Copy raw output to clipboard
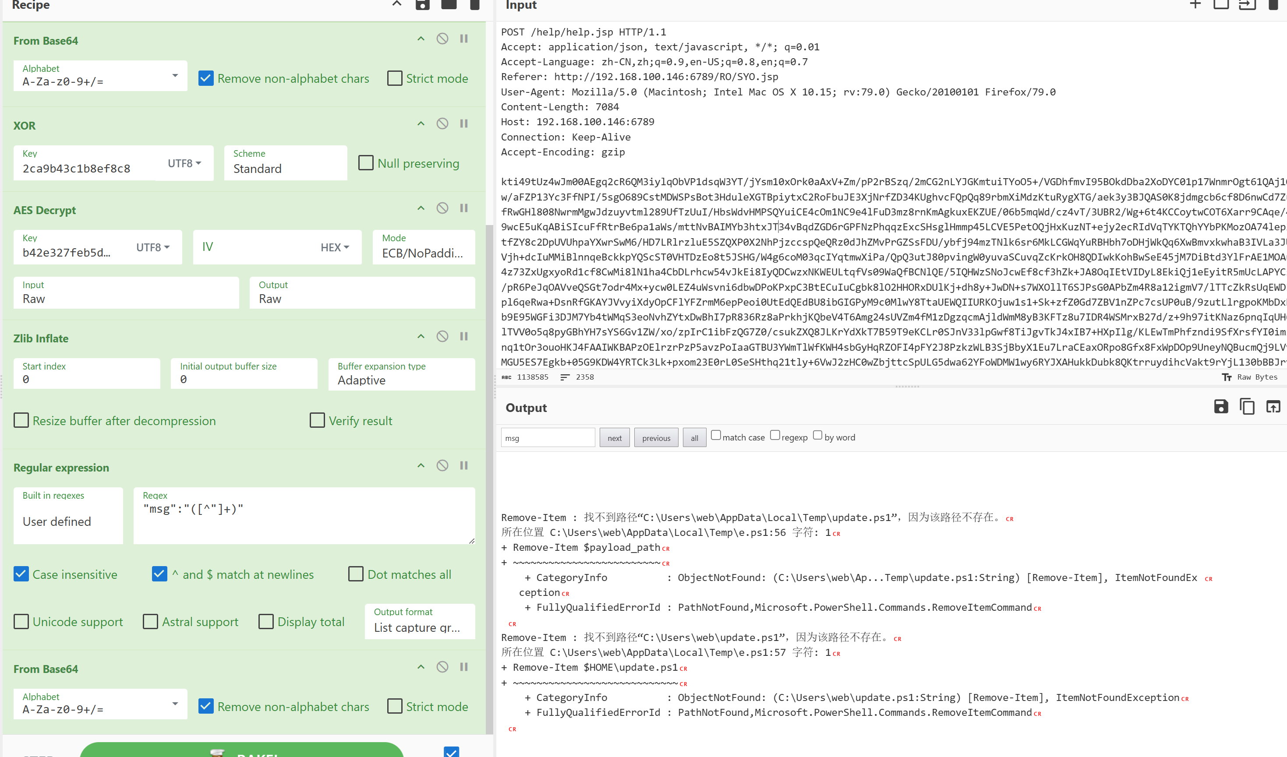 coord(1247,407)
